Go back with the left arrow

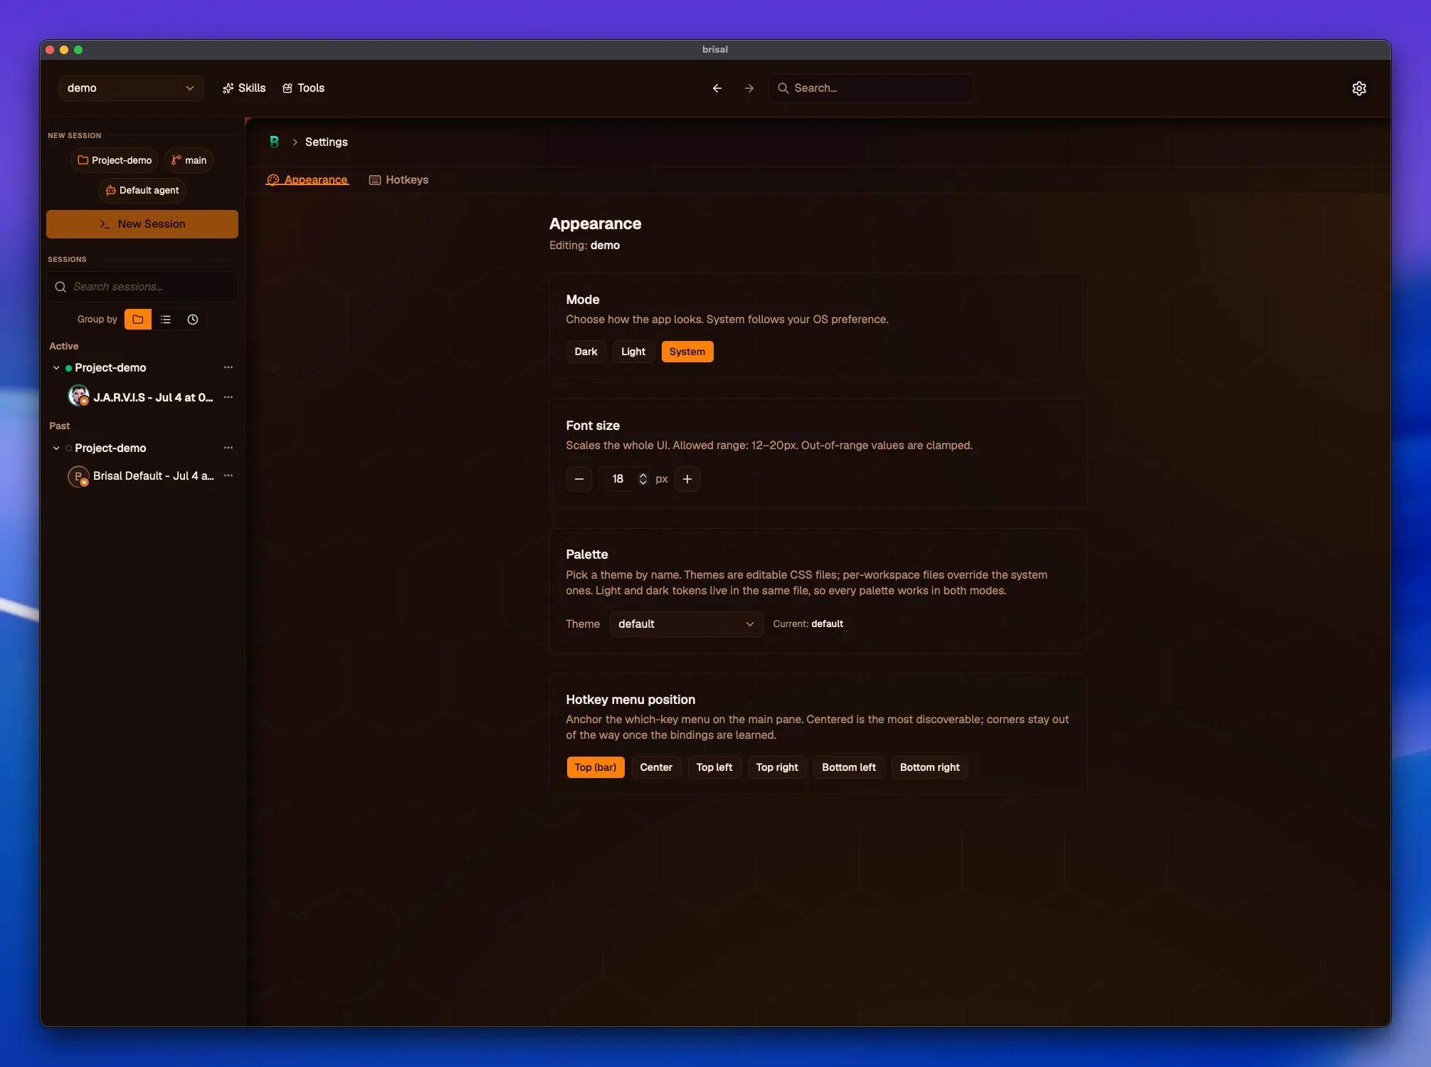[x=717, y=88]
